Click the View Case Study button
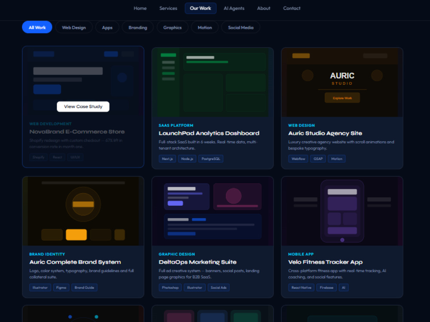This screenshot has width=430, height=322. [x=83, y=106]
